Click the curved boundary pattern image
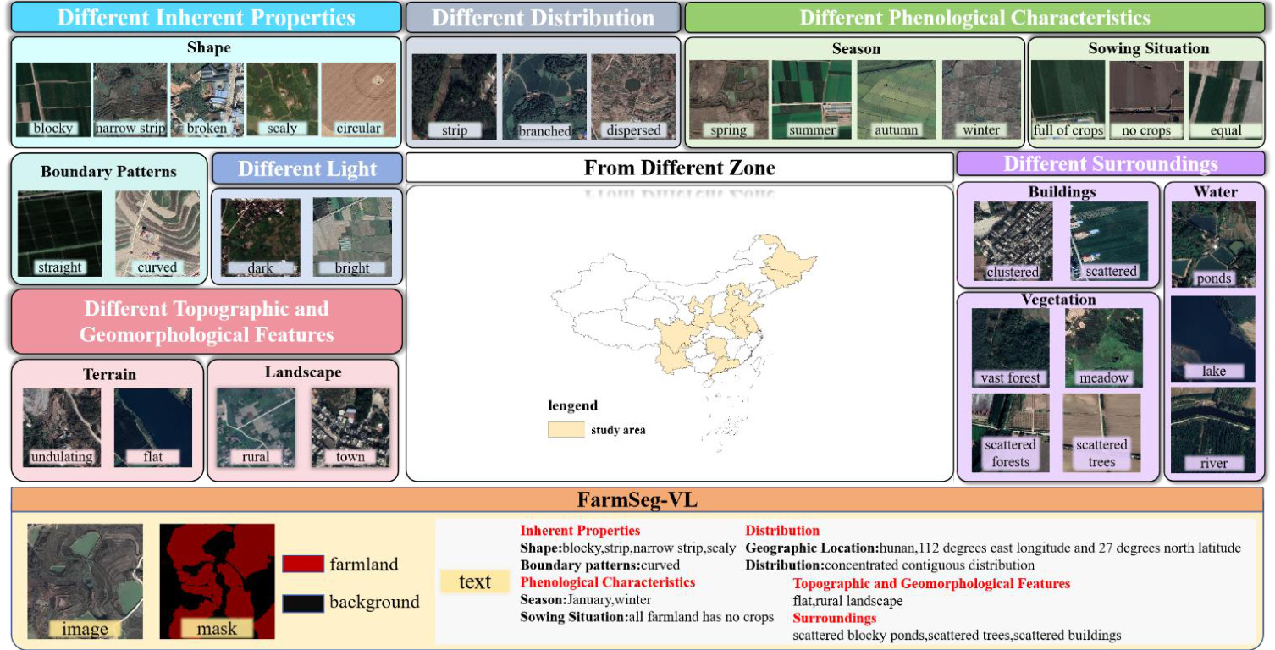The width and height of the screenshot is (1275, 650). (157, 234)
